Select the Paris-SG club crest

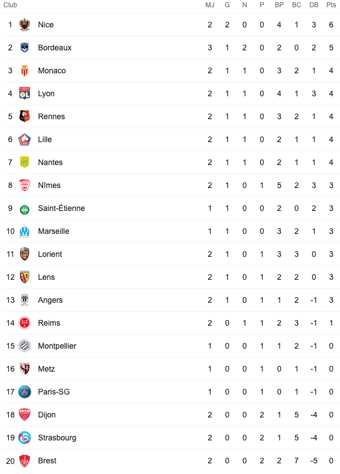coord(25,392)
